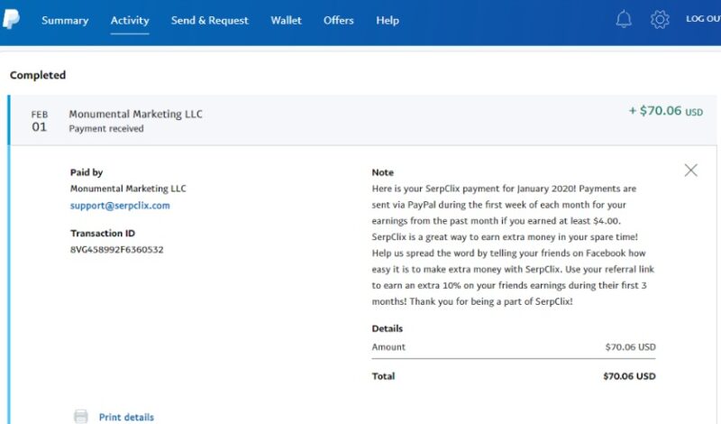Viewport: 721px width, 424px height.
Task: Click the FEB 01 transaction date
Action: pyautogui.click(x=39, y=121)
